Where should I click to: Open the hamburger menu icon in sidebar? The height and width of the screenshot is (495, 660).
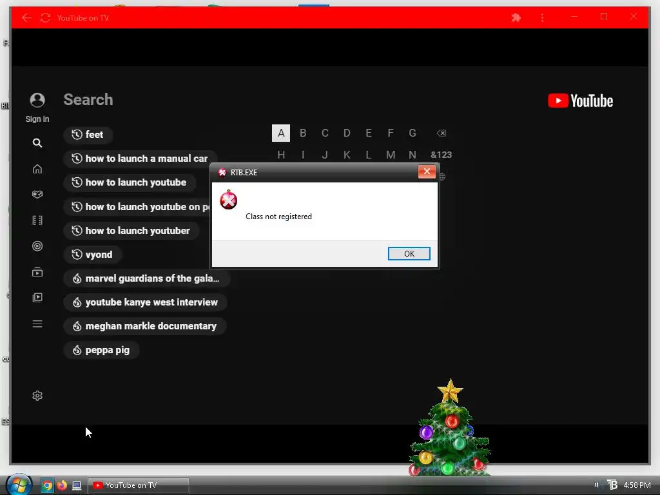click(x=37, y=324)
